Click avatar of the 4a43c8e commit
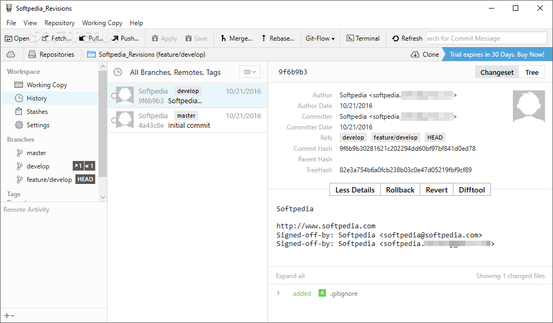553x323 pixels. click(x=125, y=120)
